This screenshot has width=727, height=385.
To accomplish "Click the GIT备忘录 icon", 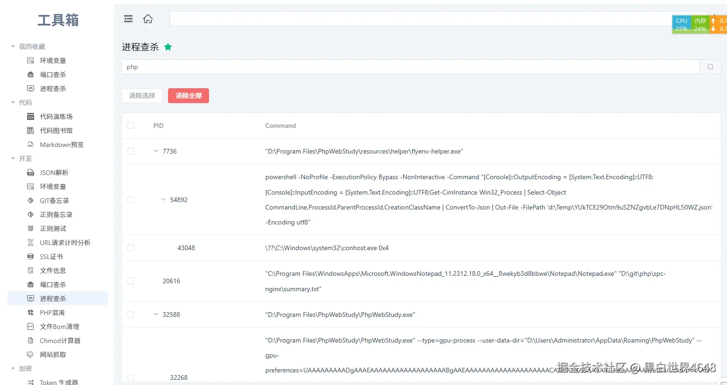I will pyautogui.click(x=30, y=201).
